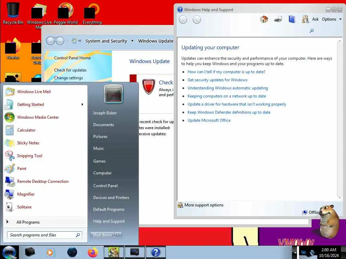Open shut down options arrow
This screenshot has height=259, width=346.
pos(118,235)
